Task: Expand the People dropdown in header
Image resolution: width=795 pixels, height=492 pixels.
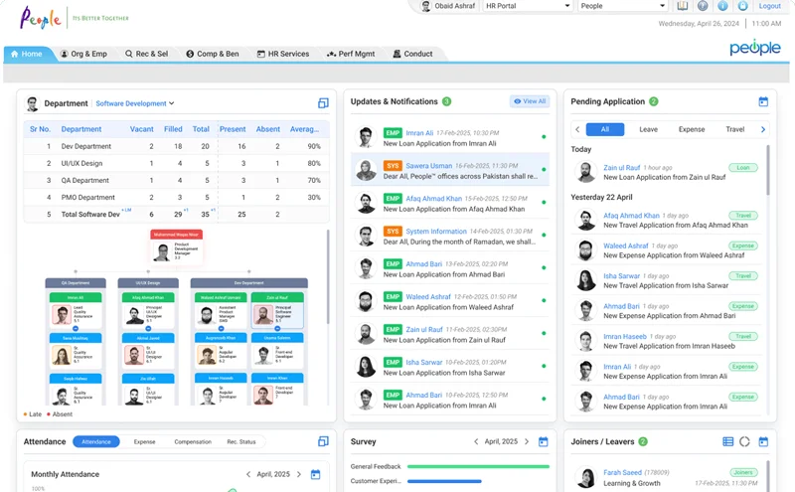Action: [x=621, y=6]
